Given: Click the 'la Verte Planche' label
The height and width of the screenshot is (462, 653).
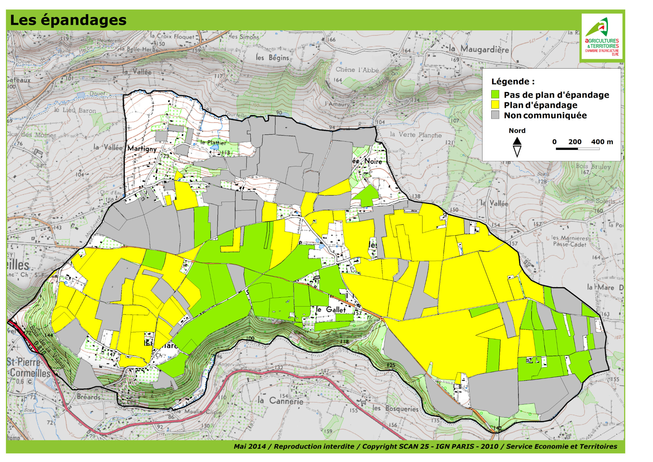Looking at the screenshot, I should pos(416,134).
